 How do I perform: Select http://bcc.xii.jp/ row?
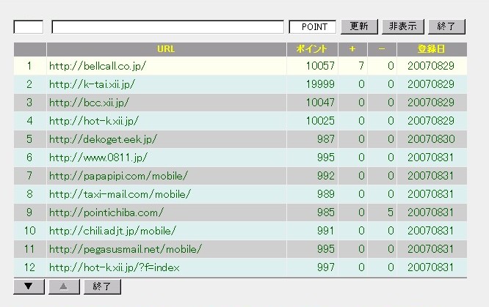point(240,103)
